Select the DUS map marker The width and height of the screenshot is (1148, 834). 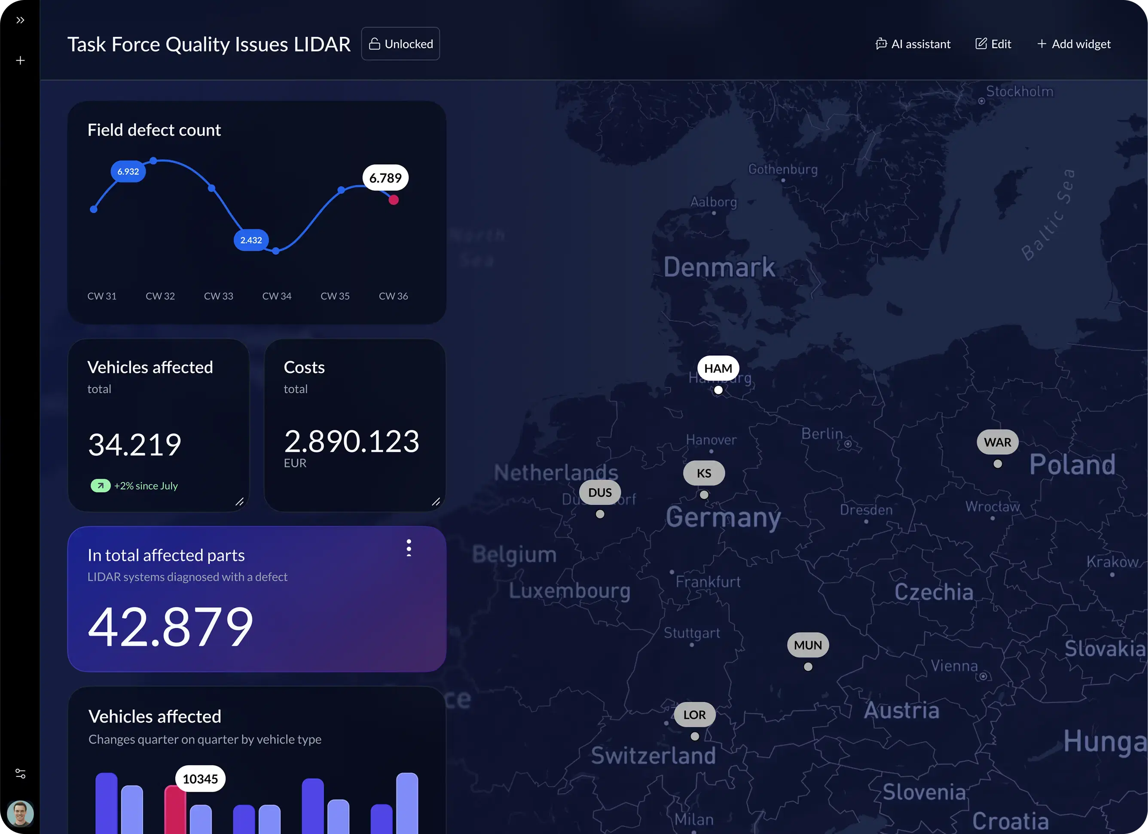coord(600,493)
